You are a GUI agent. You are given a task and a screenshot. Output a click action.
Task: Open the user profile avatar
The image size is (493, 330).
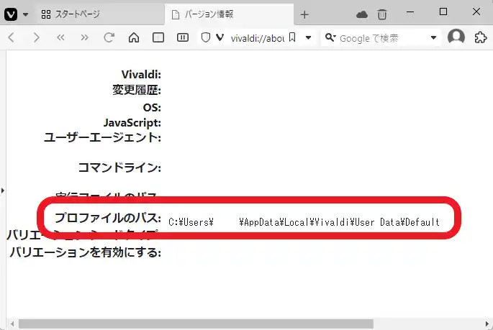click(x=456, y=37)
